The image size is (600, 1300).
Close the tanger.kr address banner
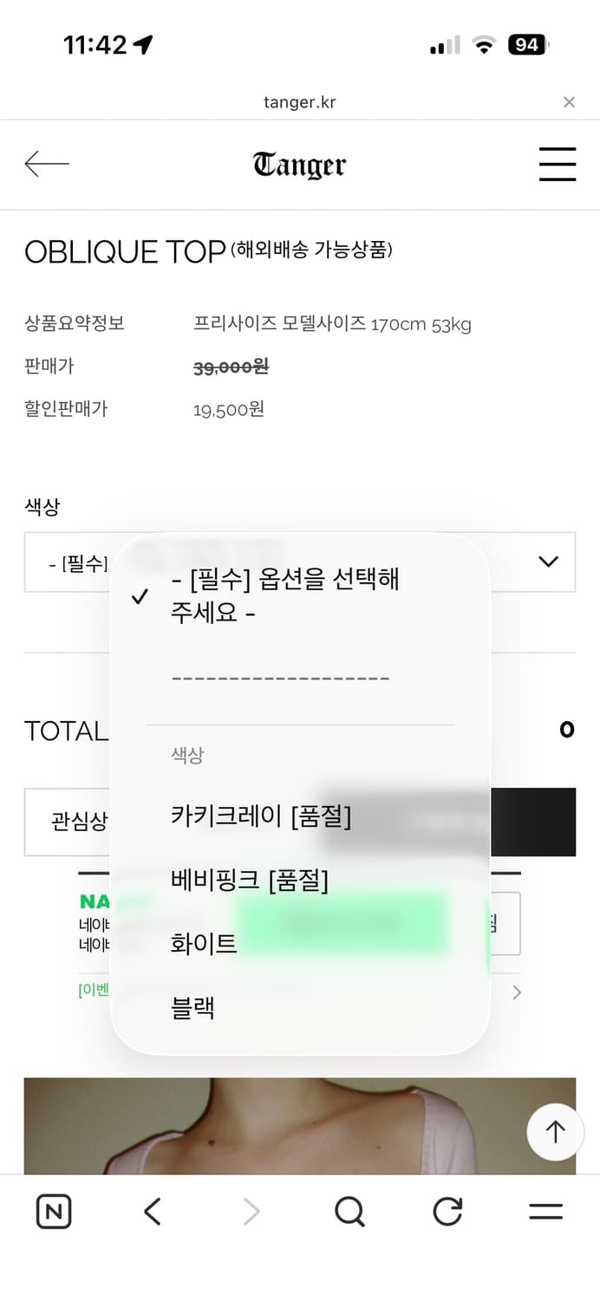[x=569, y=102]
